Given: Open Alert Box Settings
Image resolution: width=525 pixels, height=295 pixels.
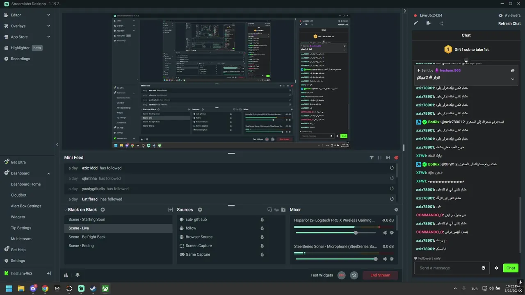Looking at the screenshot, I should [26, 206].
